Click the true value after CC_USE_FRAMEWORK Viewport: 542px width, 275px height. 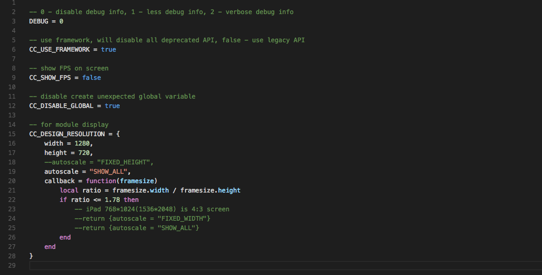tap(109, 50)
